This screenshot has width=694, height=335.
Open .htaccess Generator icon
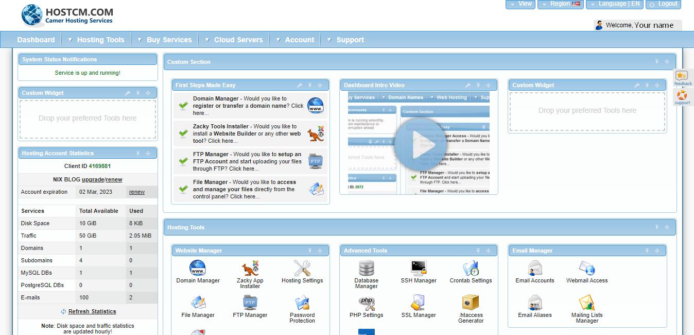point(471,303)
